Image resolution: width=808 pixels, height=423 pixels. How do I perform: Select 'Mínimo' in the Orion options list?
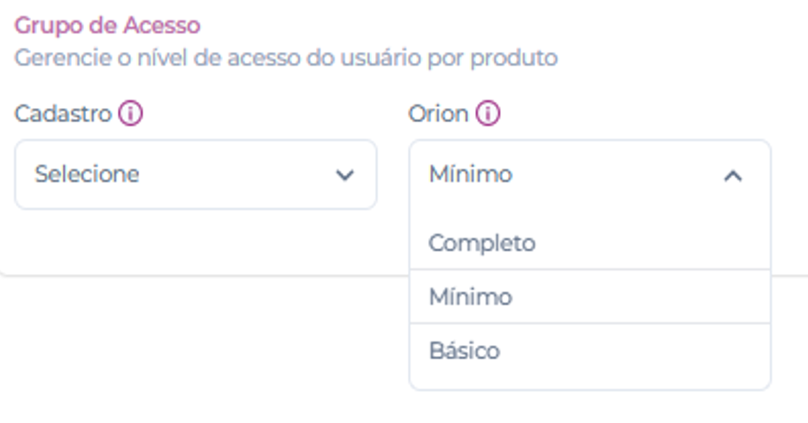coord(471,297)
